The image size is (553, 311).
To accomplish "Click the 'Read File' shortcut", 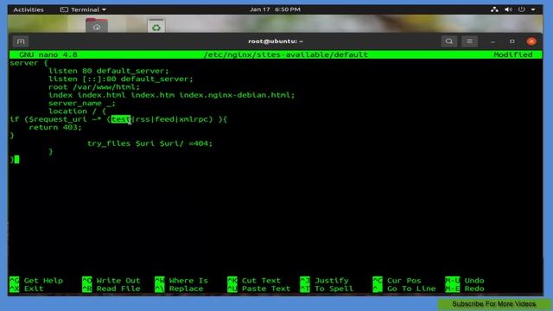I will click(x=111, y=289).
